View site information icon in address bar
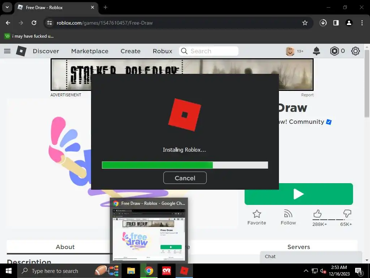 tap(49, 23)
